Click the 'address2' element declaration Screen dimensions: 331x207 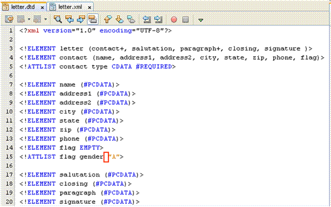77,103
